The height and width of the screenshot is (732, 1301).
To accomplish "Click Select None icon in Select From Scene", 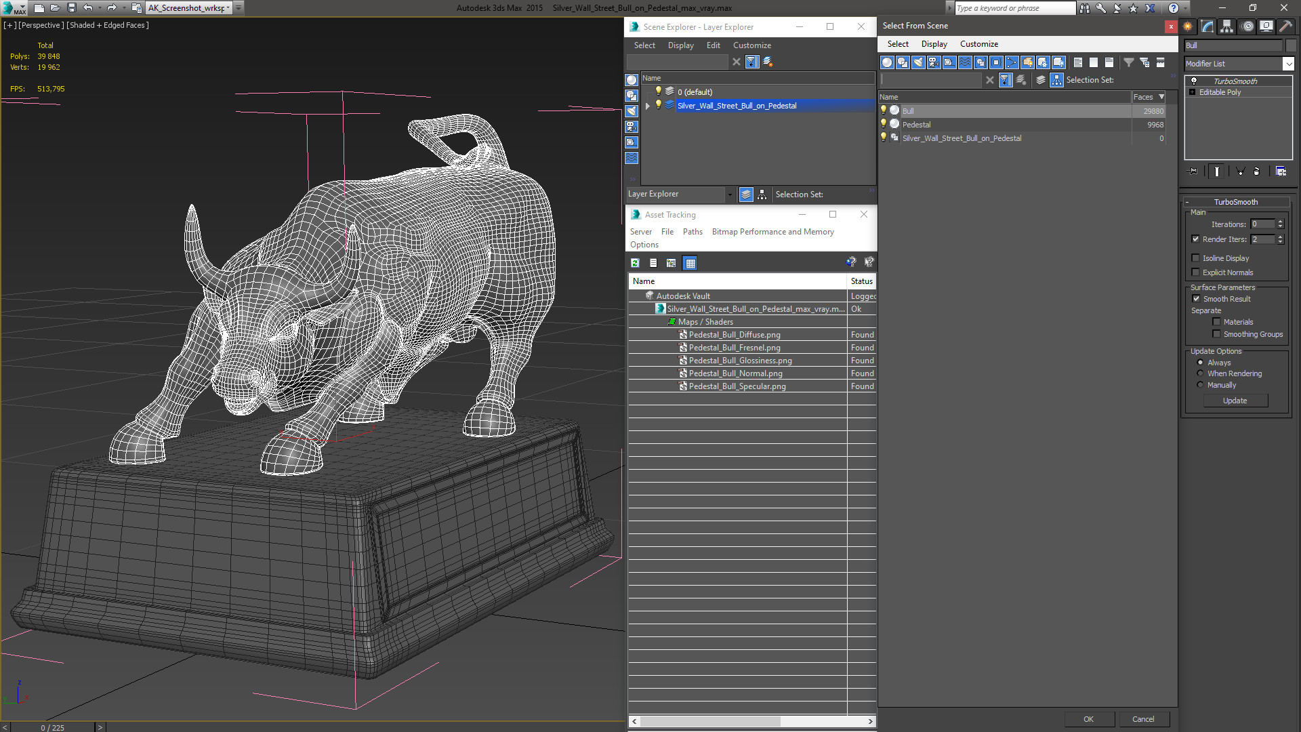I will point(1094,62).
